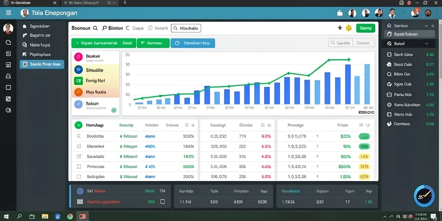The width and height of the screenshot is (442, 221).
Task: Click the Sapro Oak refresh icon
Action: coord(389,84)
